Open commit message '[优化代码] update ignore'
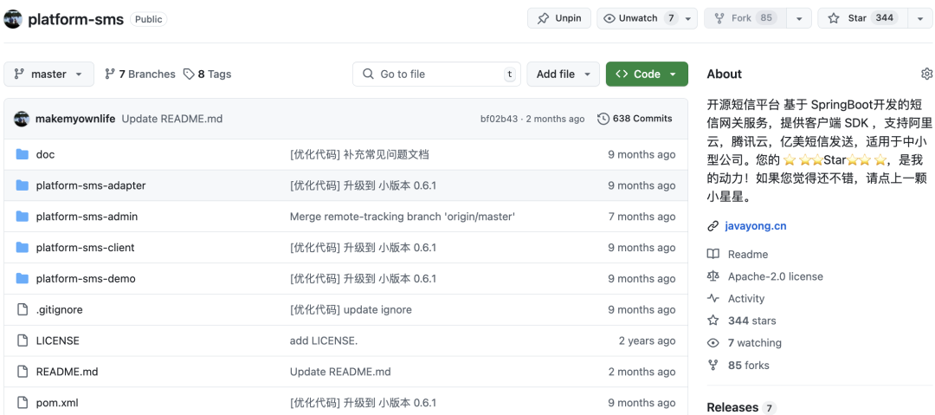Viewport: 935px width, 415px height. point(351,310)
